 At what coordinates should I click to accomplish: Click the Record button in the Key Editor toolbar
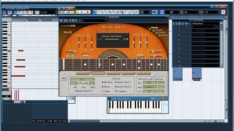pos(88,12)
